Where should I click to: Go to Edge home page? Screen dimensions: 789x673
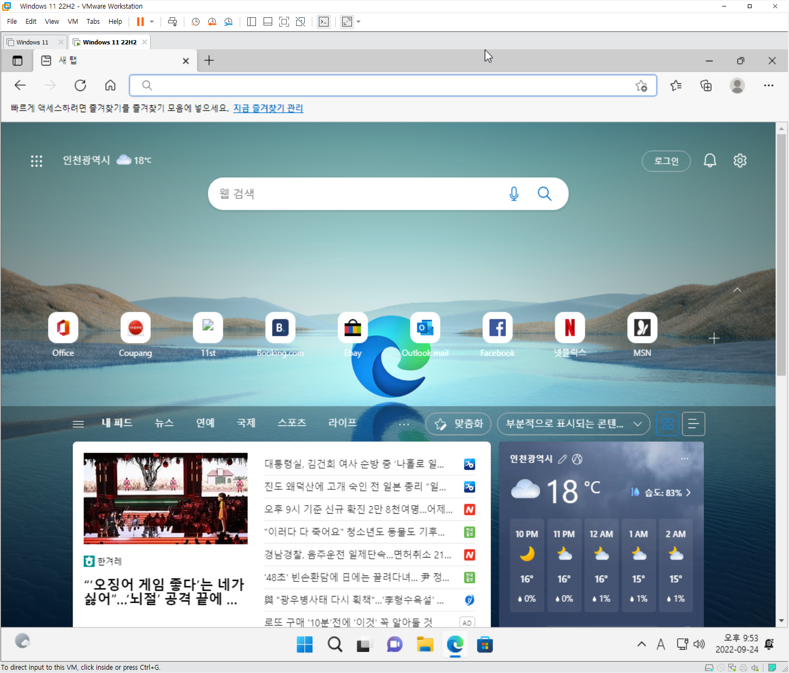pos(110,85)
